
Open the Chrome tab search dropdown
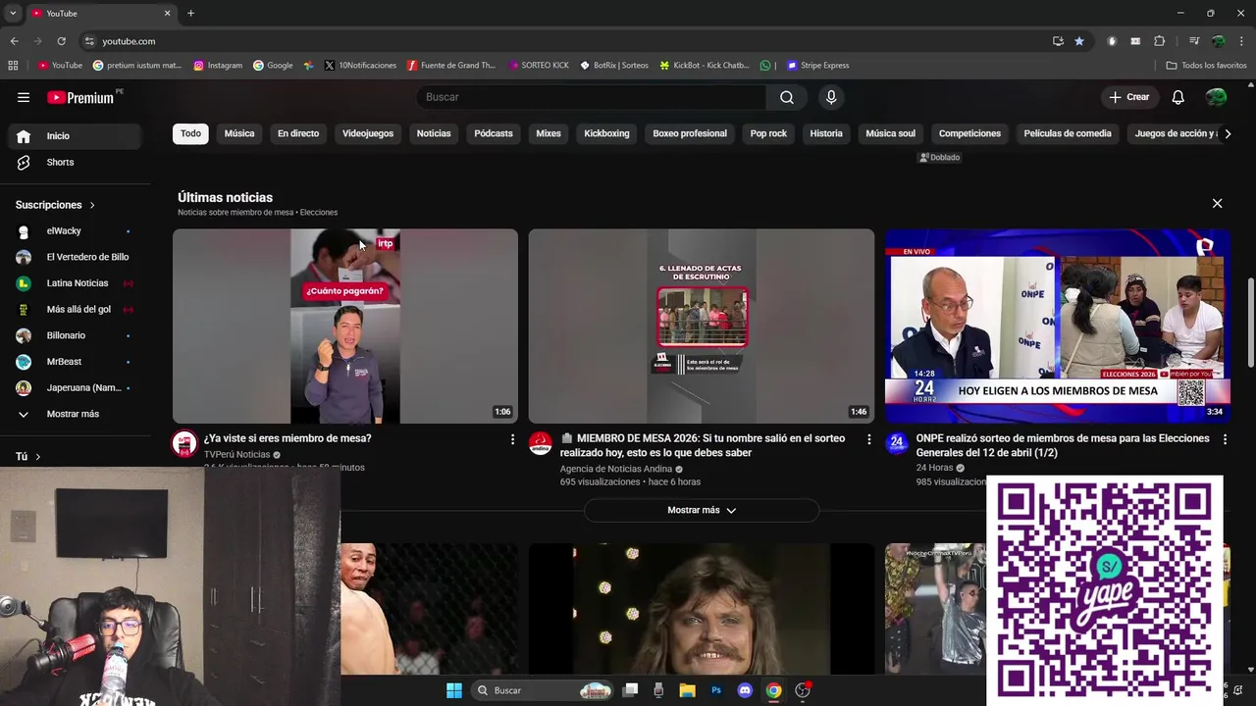pos(13,13)
